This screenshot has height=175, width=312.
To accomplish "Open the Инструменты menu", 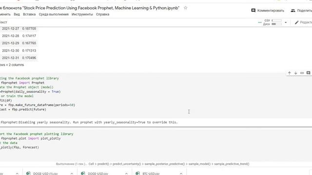I will point(82,14).
